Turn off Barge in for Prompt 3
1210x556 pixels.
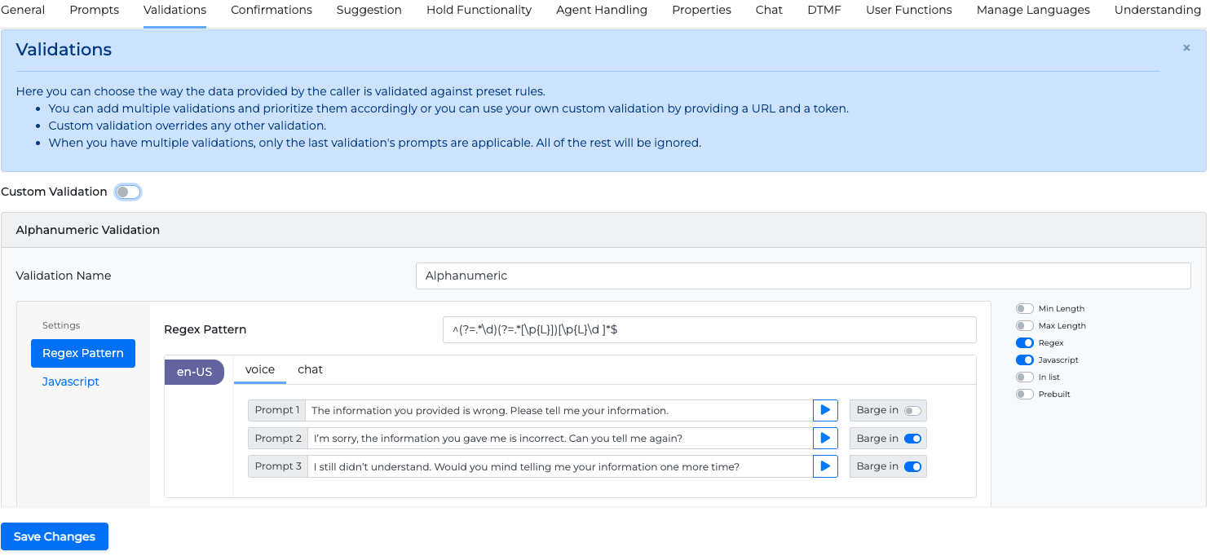912,466
